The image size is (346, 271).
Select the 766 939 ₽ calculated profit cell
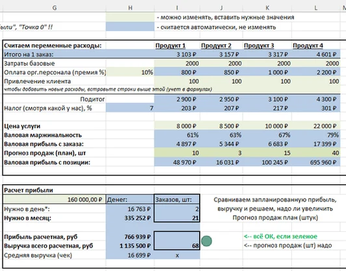click(130, 236)
